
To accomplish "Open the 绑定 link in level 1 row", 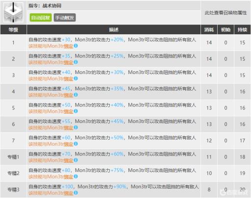I will point(69,46).
